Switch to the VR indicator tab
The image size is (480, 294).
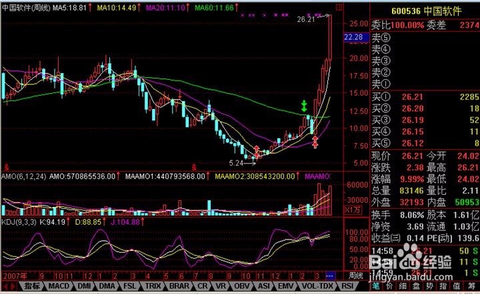[221, 286]
